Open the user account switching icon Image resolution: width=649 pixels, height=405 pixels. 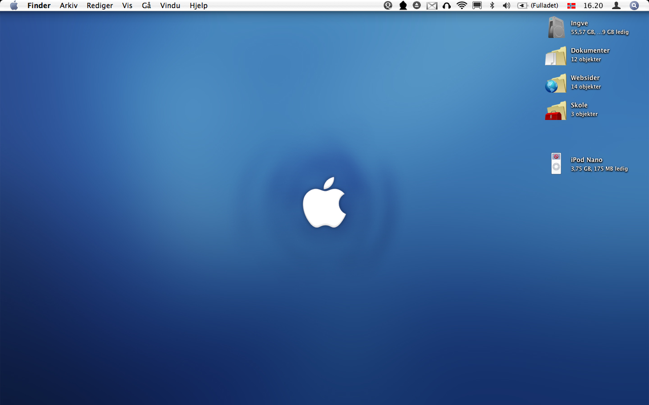[x=617, y=6]
